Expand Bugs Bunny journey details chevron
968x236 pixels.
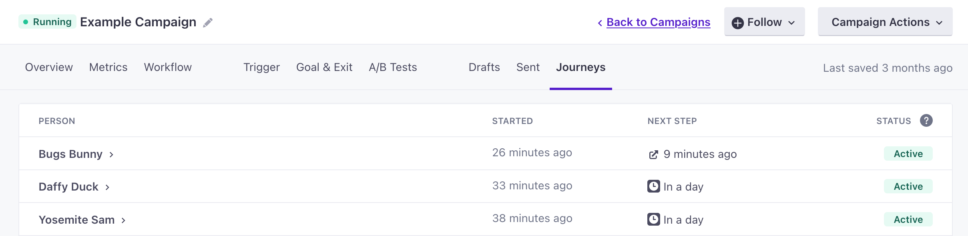click(112, 155)
